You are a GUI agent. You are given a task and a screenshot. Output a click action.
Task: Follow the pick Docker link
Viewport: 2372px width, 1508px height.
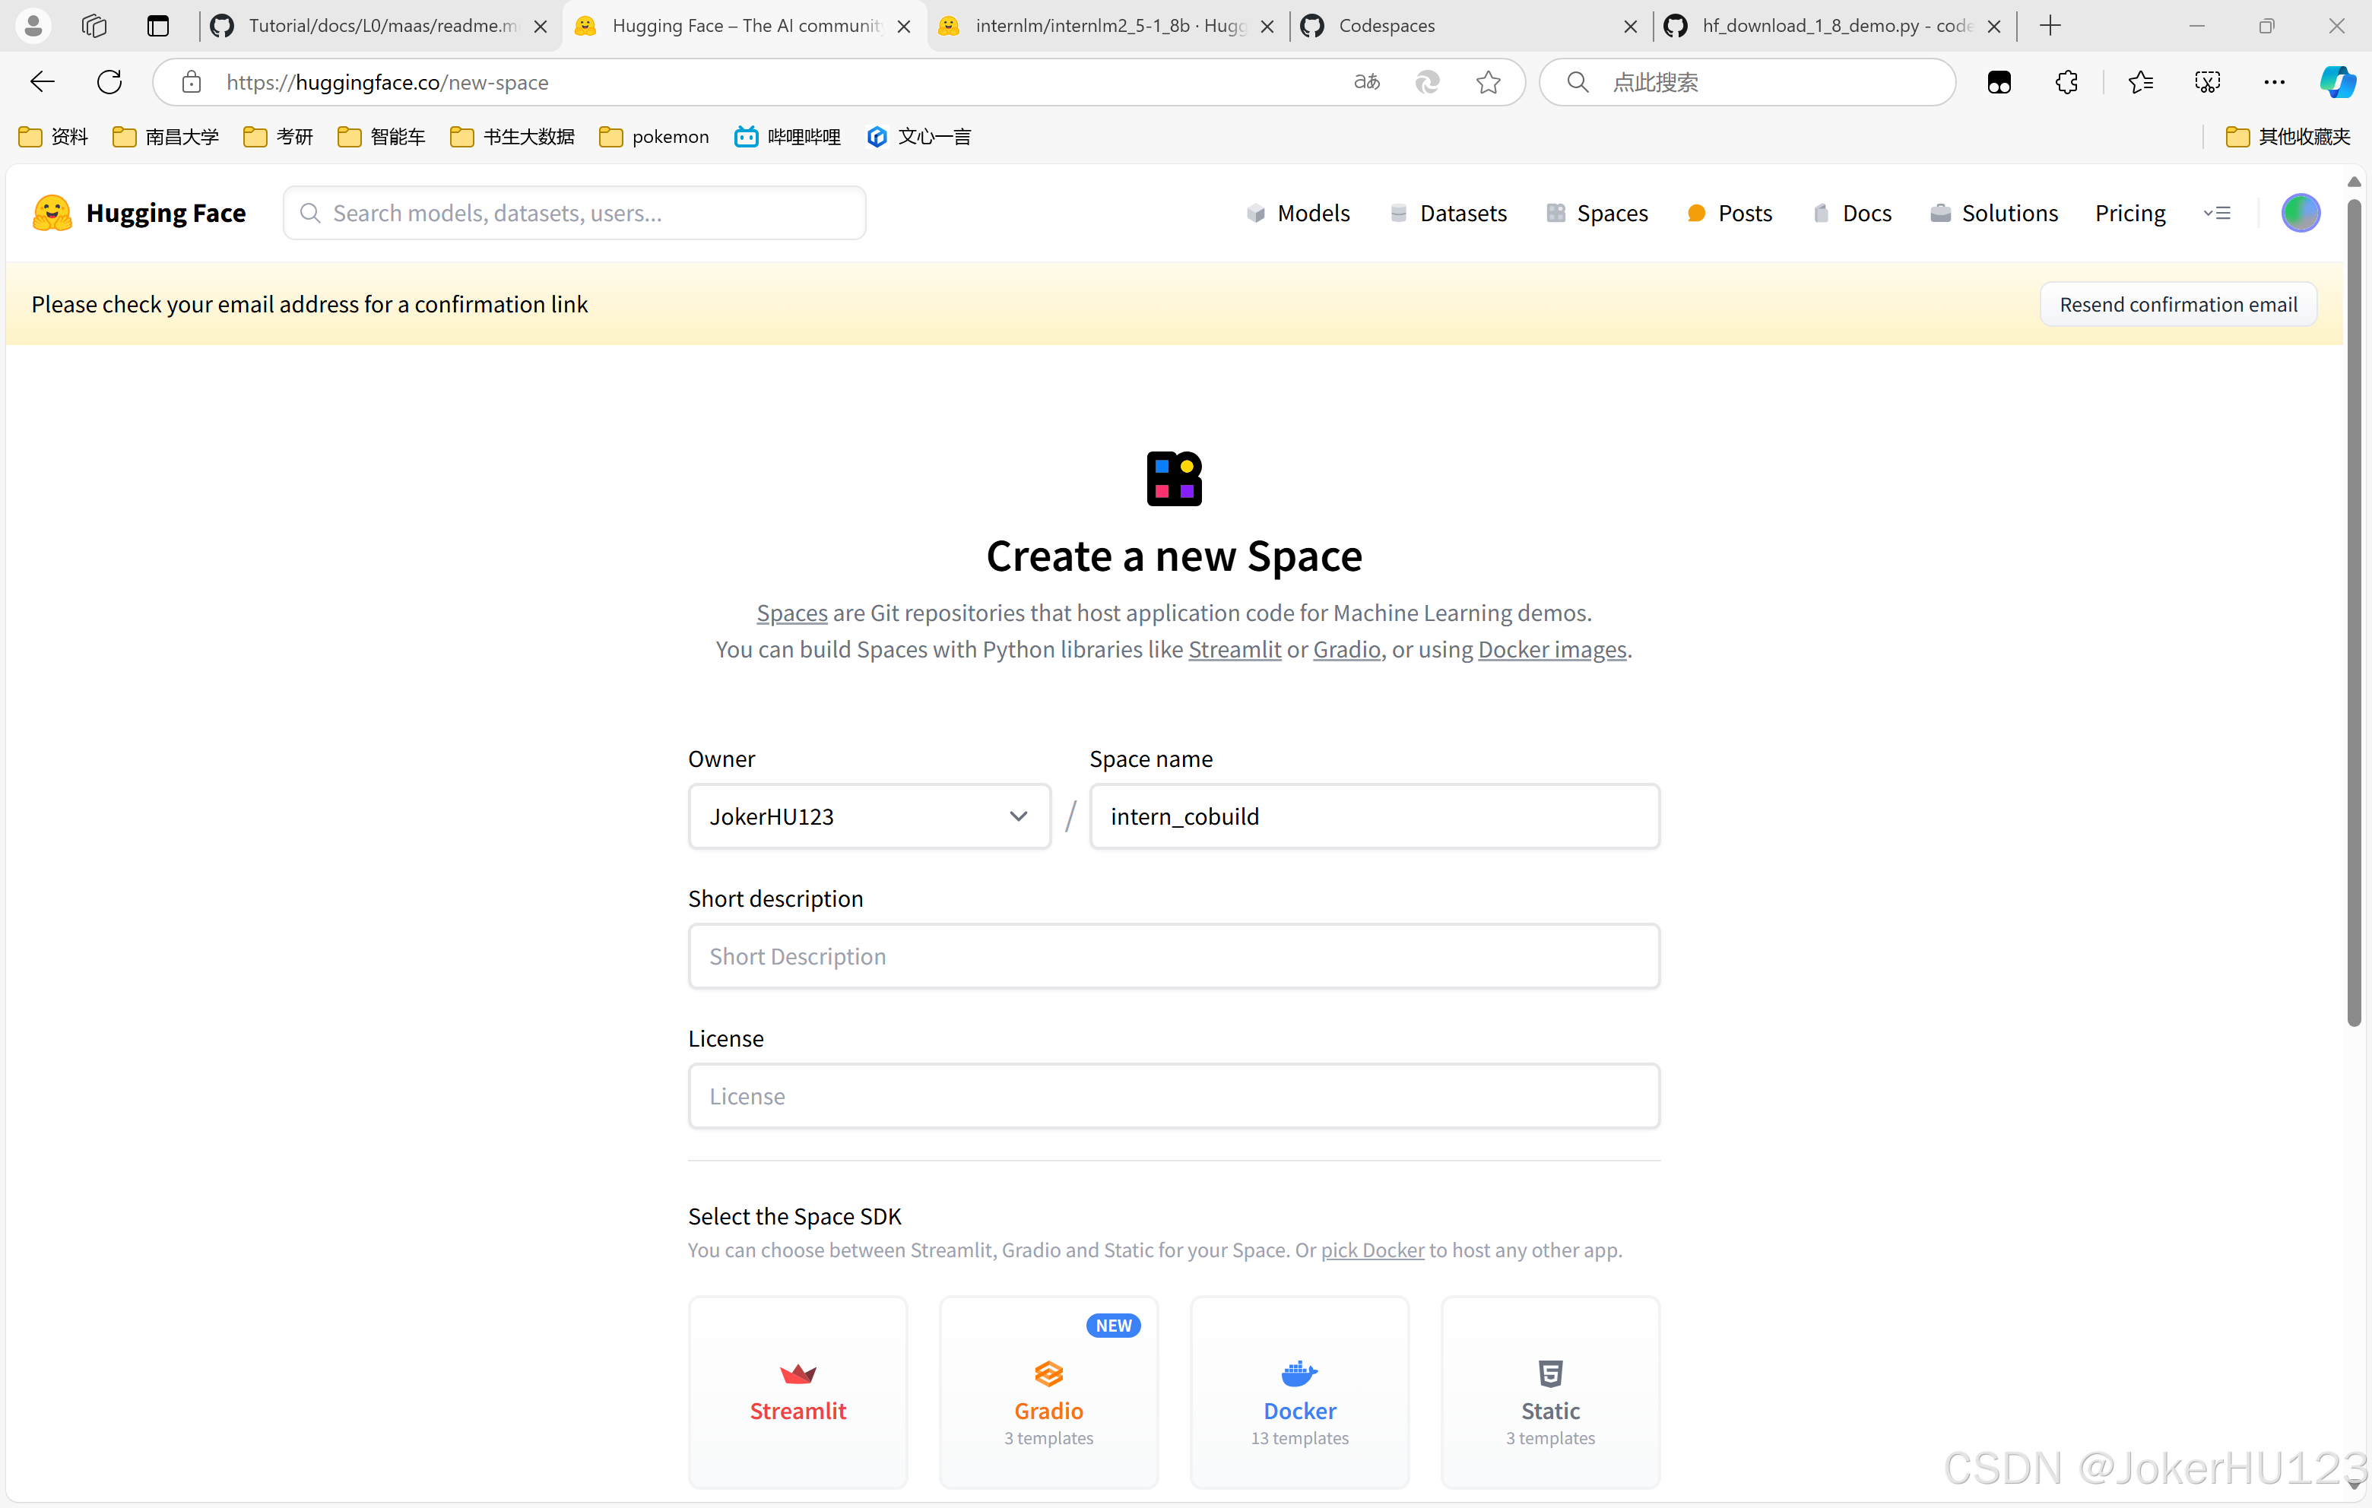click(1372, 1249)
